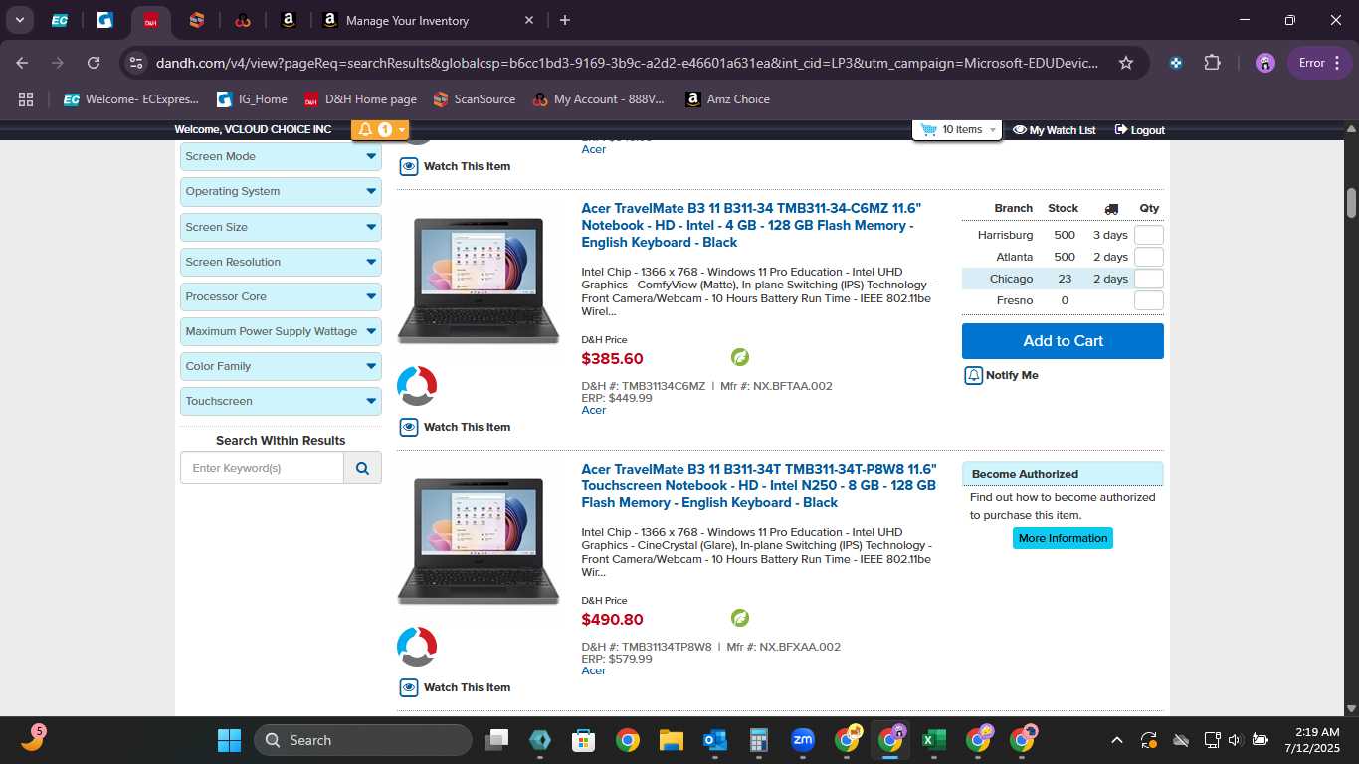This screenshot has width=1359, height=764.
Task: Open File Explorer from taskbar
Action: click(x=671, y=740)
